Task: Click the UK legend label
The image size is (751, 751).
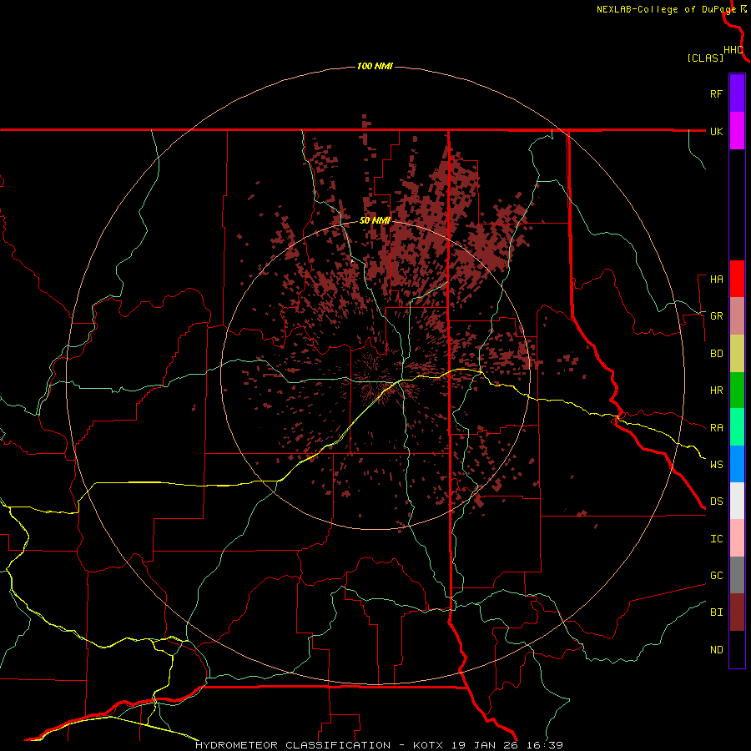Action: tap(716, 132)
